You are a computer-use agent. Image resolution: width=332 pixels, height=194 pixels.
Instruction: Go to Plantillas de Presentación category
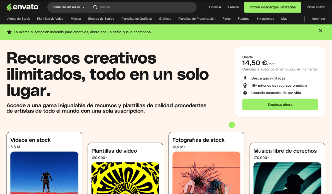click(x=197, y=19)
